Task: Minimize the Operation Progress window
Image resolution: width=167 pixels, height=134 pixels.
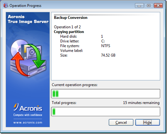Action: (140, 5)
